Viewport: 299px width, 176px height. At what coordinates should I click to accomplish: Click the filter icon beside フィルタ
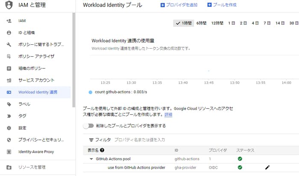tap(91, 140)
